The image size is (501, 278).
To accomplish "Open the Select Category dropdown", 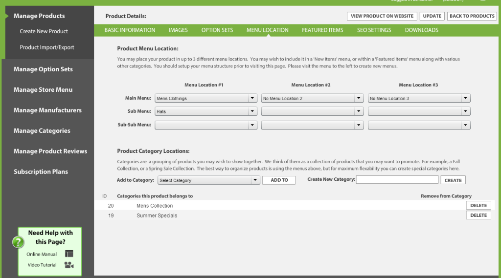I will click(208, 180).
